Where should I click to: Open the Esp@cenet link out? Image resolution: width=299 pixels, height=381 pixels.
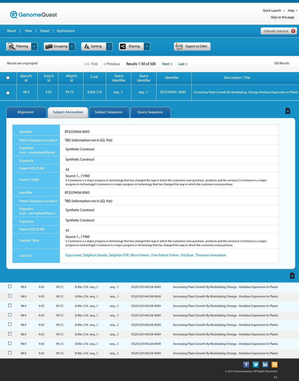(74, 255)
